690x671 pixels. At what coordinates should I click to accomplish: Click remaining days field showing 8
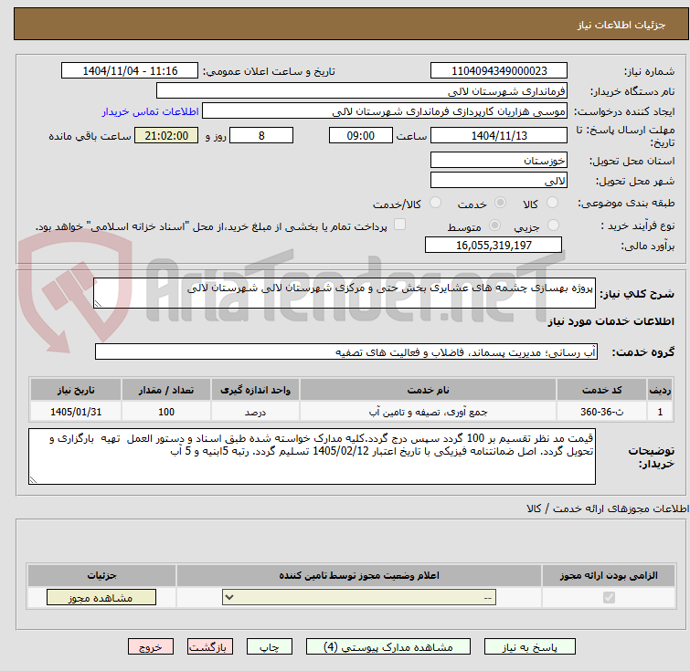[261, 135]
